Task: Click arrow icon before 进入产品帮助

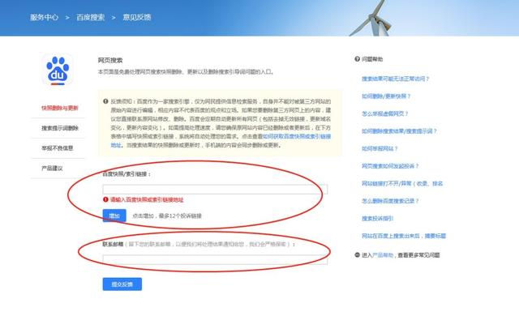Action: pyautogui.click(x=357, y=255)
